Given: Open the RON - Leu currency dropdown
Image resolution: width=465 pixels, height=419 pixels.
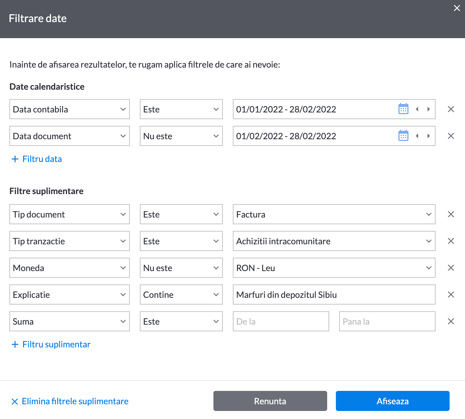Looking at the screenshot, I should point(334,268).
